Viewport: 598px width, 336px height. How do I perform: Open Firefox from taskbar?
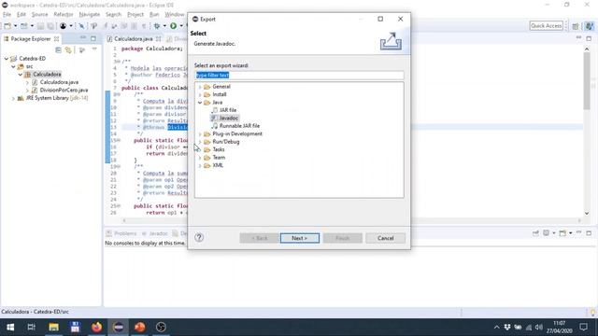pos(97,328)
